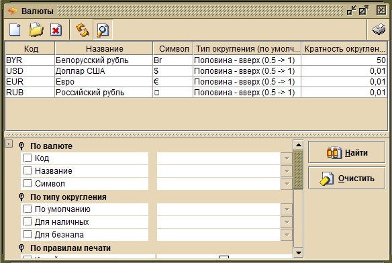Sort by the Код column header
Screen dimensions: 392x263
(30, 48)
